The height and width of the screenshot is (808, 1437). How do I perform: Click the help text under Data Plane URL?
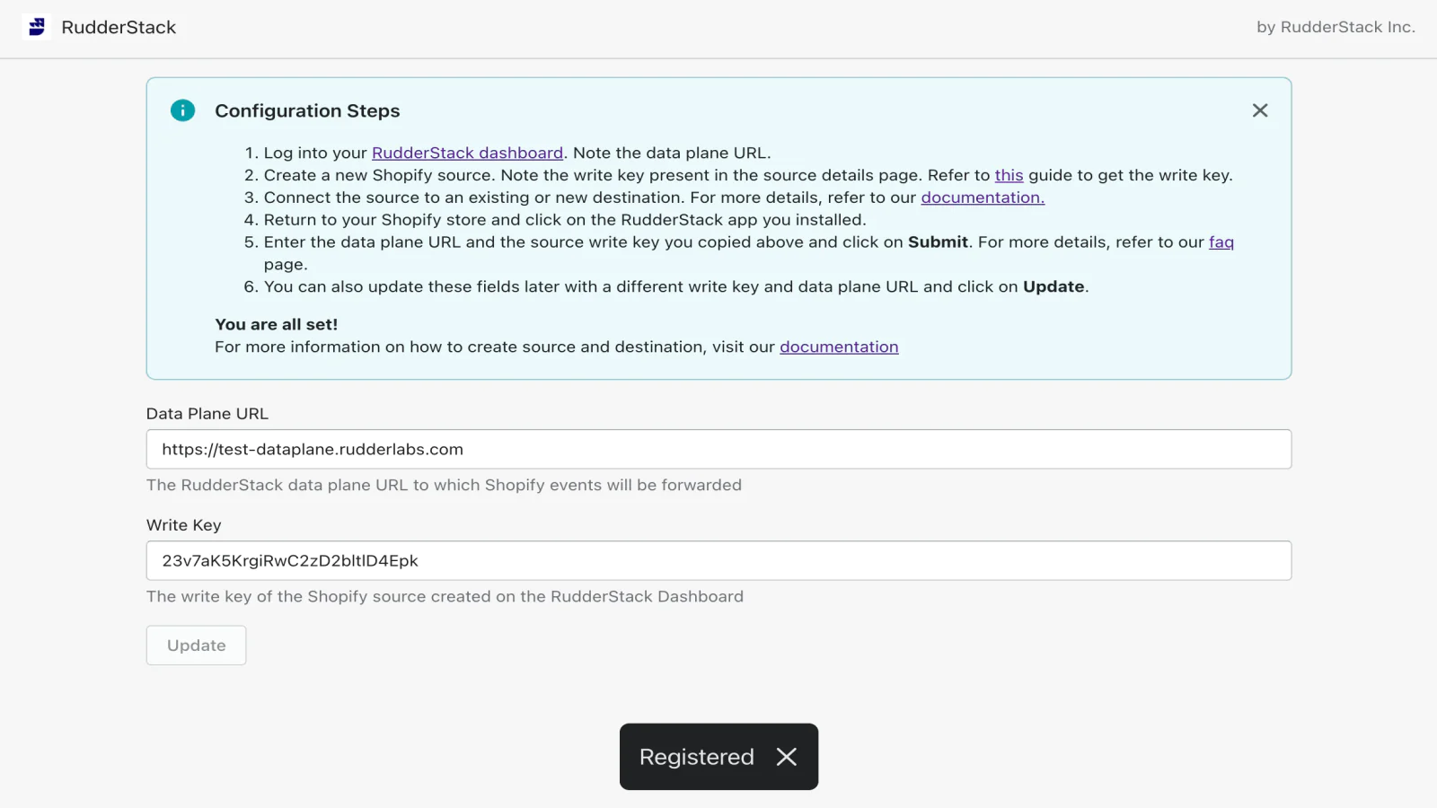pyautogui.click(x=444, y=485)
